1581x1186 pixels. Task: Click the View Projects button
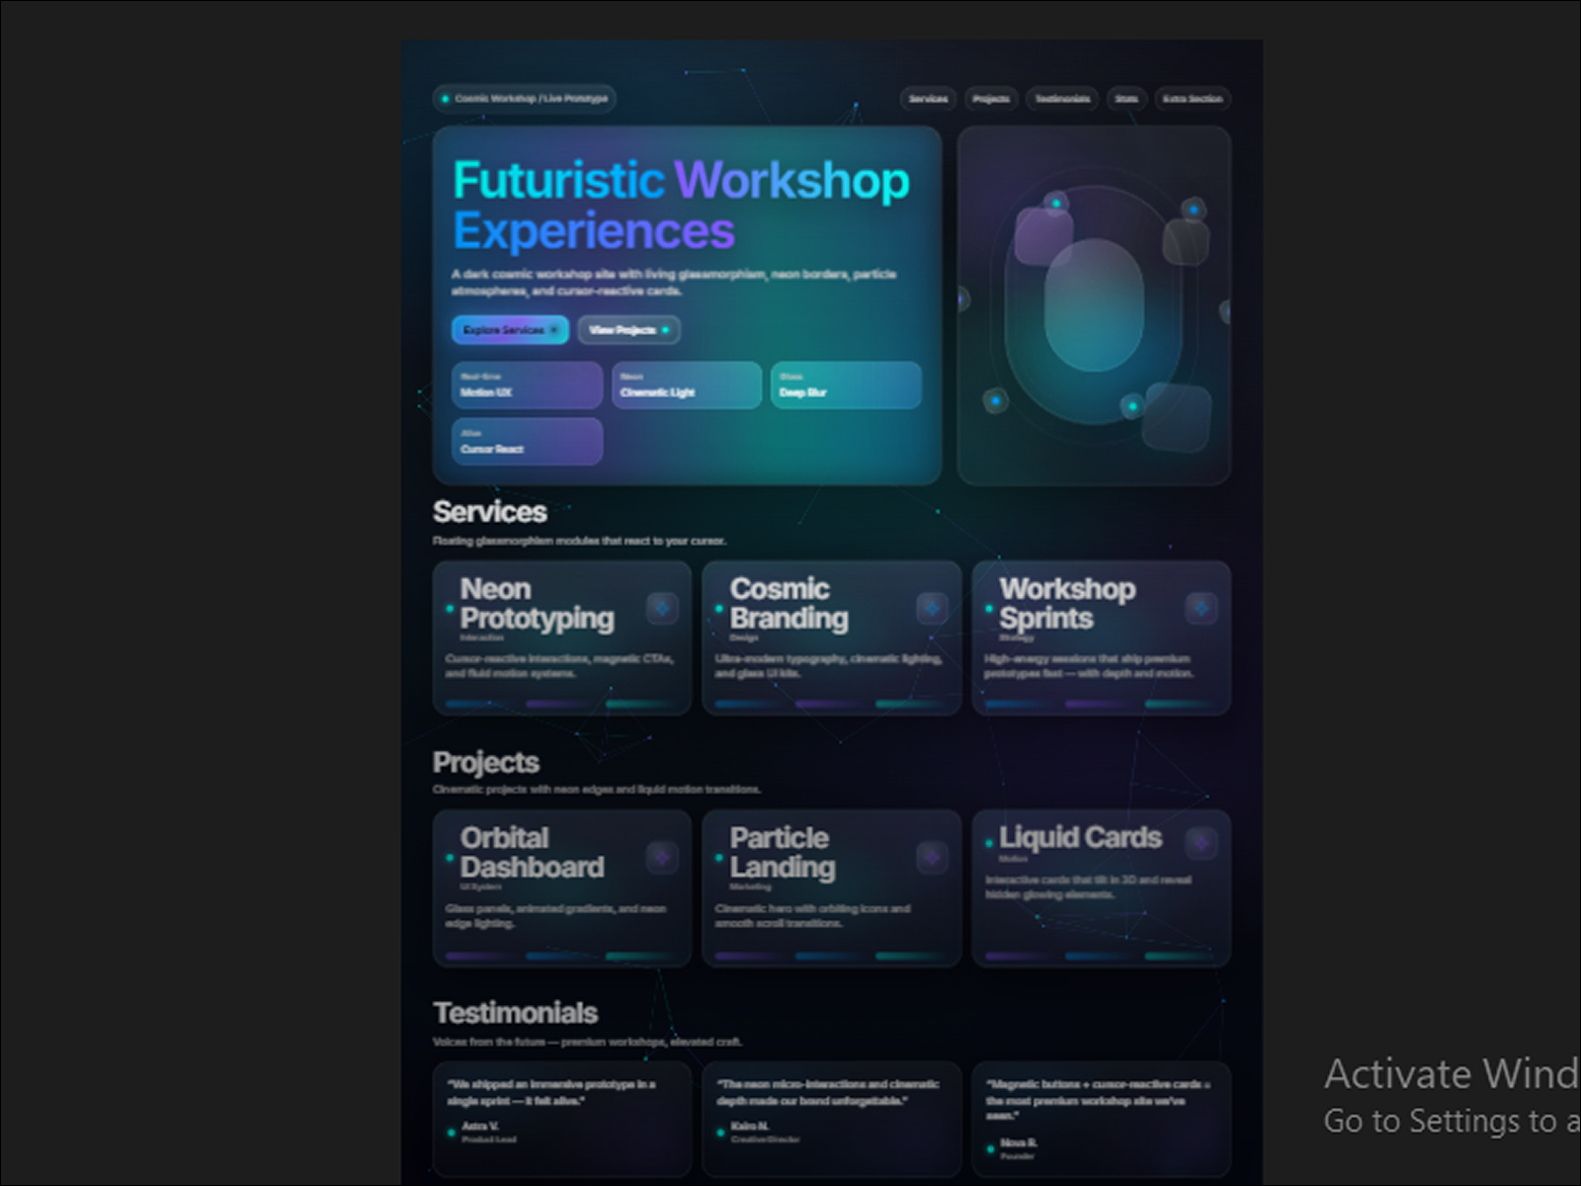tap(628, 330)
